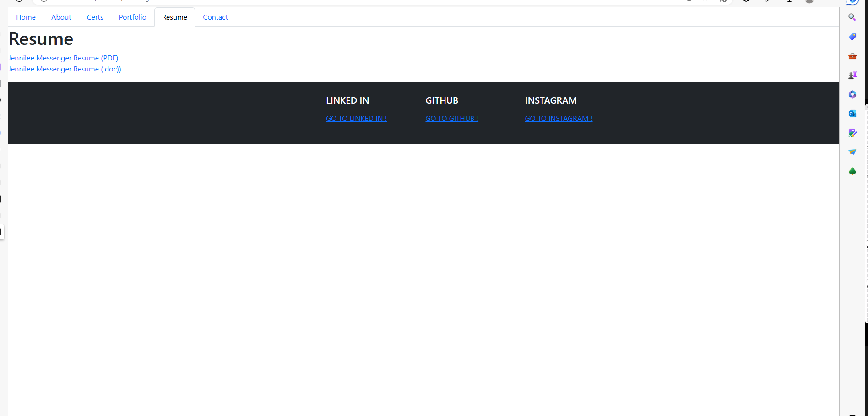The width and height of the screenshot is (868, 416).
Task: Launch Games from the sidebar chess icon
Action: [852, 75]
